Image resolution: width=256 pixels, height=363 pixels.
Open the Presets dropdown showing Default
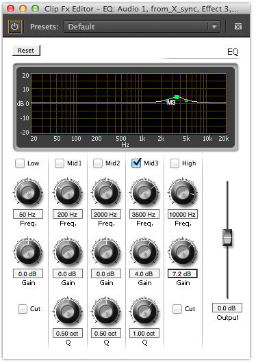(142, 27)
